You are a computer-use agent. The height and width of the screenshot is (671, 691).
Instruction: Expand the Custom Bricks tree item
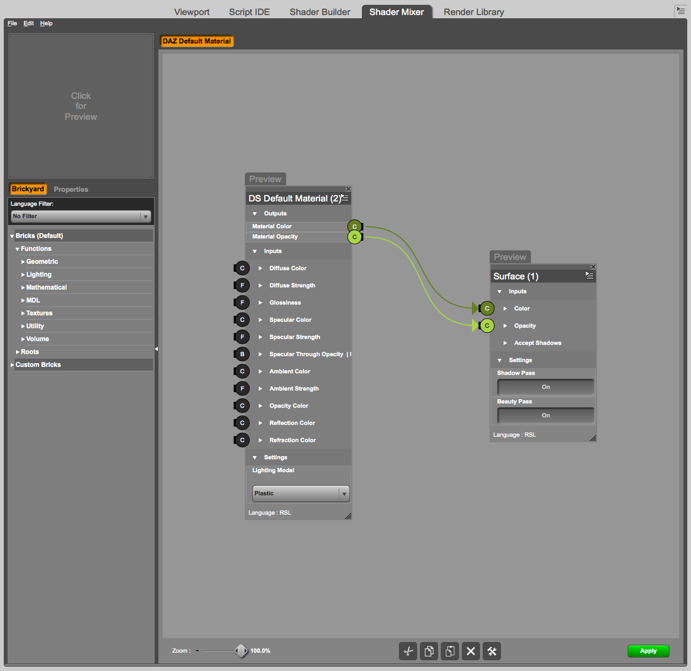point(12,365)
